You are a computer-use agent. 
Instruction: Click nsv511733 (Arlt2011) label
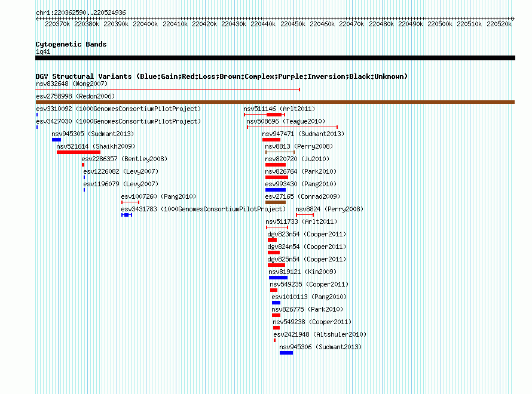tap(301, 221)
